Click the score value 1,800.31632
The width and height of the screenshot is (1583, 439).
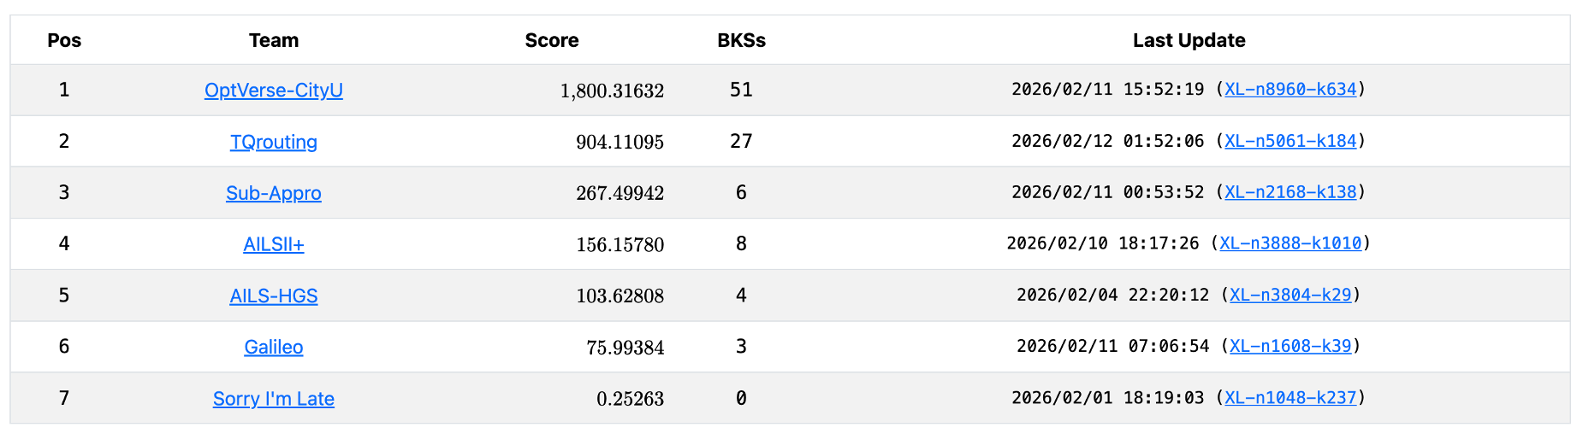click(612, 91)
